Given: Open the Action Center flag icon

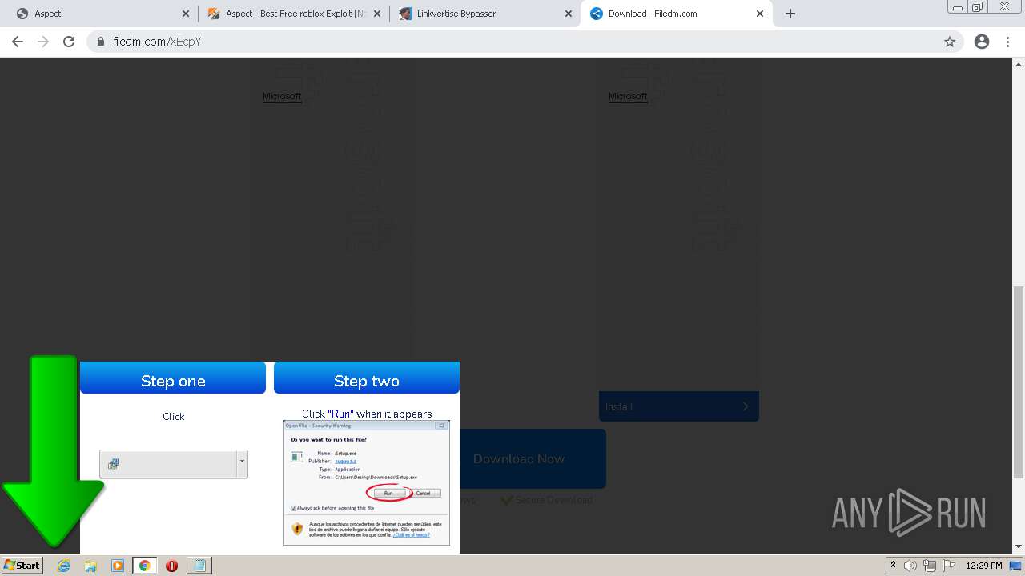Looking at the screenshot, I should (951, 566).
